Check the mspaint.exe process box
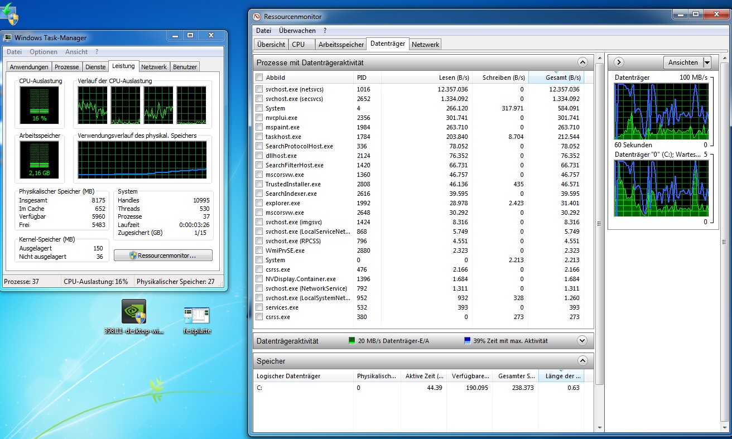The image size is (732, 439). (259, 127)
